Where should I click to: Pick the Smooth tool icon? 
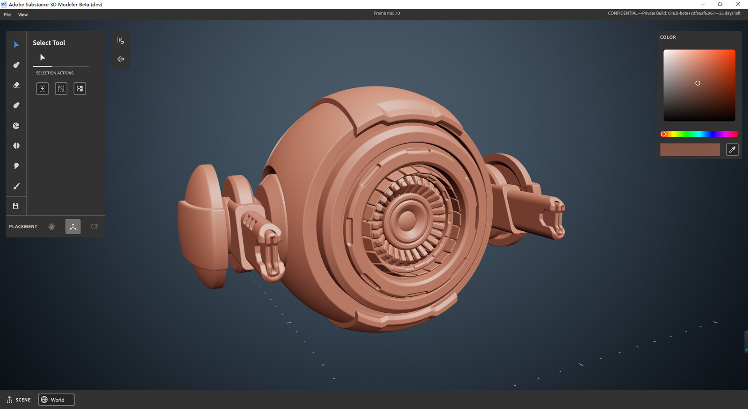coord(16,105)
